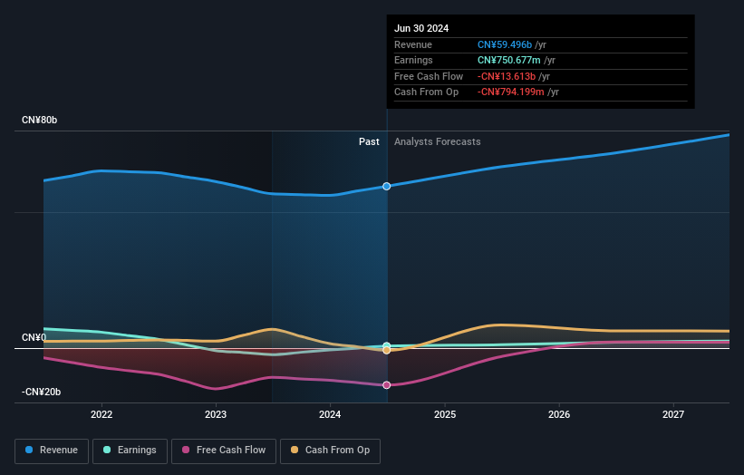This screenshot has height=475, width=744.
Task: Click the orange Cash From Op legend dot
Action: tap(295, 450)
